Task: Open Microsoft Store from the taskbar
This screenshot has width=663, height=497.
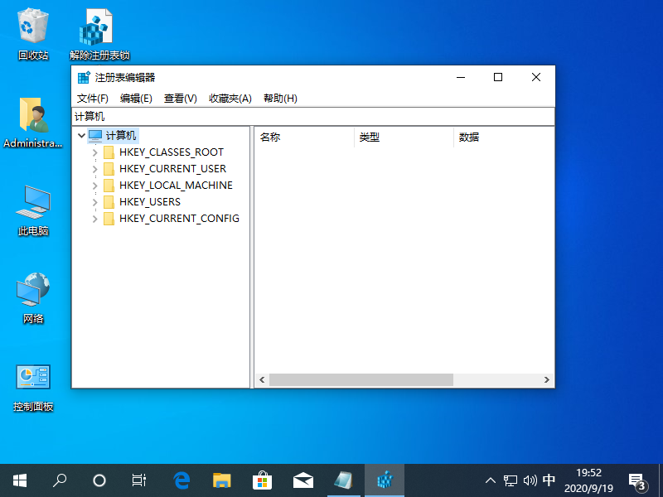Action: pos(262,480)
